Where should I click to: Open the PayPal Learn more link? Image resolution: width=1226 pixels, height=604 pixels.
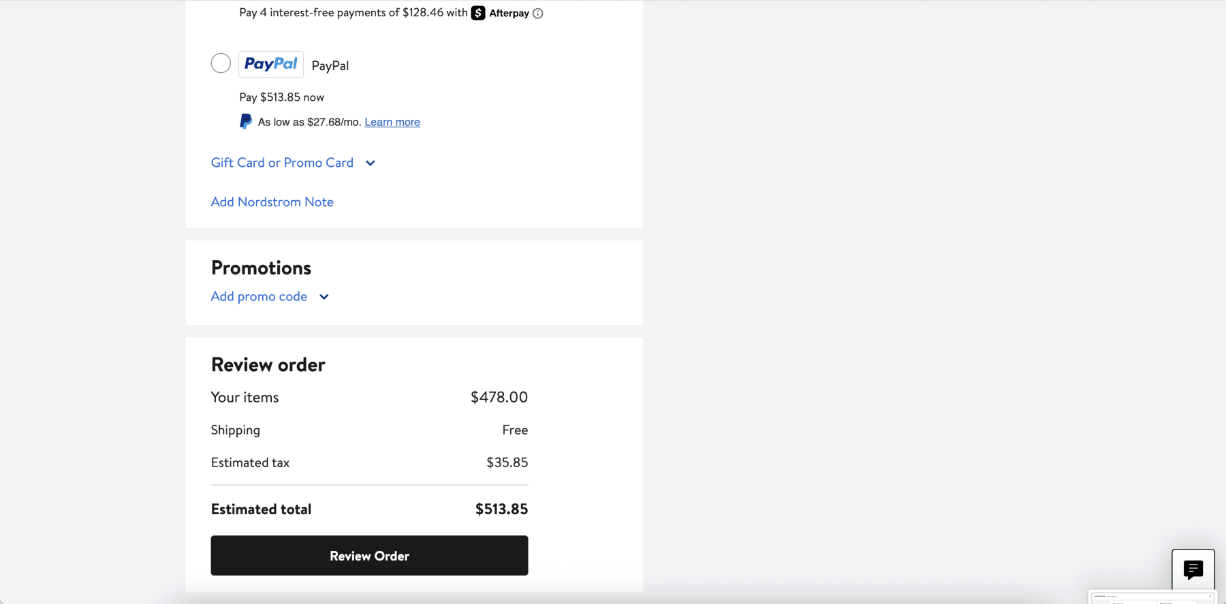click(x=392, y=123)
